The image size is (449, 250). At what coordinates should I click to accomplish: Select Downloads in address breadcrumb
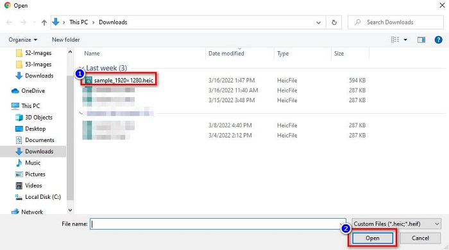tap(113, 22)
